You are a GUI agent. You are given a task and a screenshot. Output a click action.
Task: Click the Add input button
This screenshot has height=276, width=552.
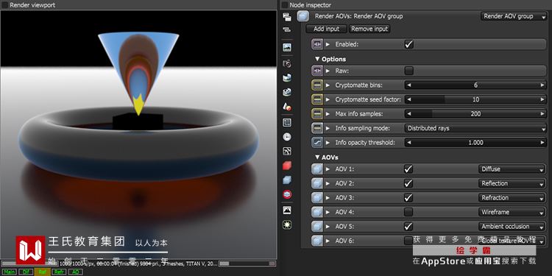coord(326,29)
